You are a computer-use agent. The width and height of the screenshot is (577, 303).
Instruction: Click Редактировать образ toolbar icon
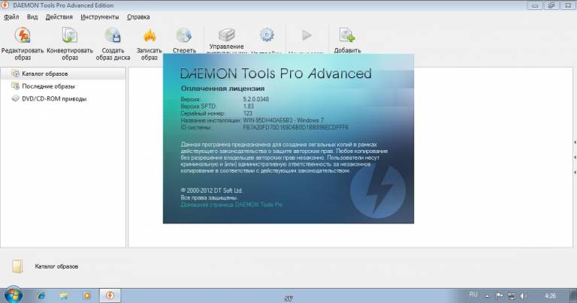(23, 36)
